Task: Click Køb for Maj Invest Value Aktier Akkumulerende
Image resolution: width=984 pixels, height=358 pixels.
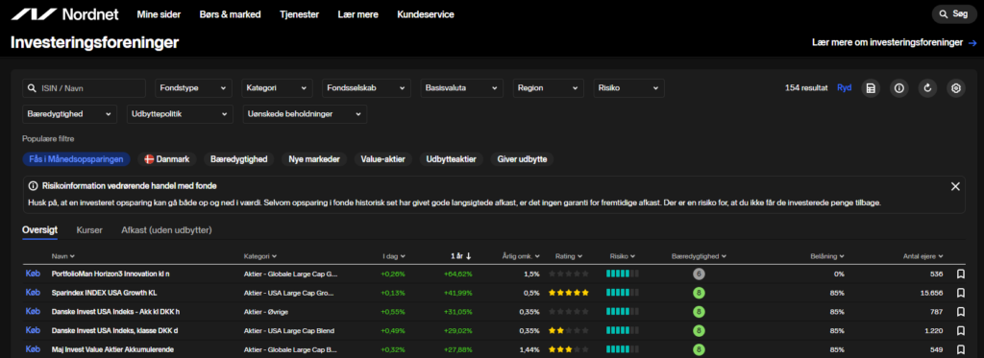Action: click(33, 349)
